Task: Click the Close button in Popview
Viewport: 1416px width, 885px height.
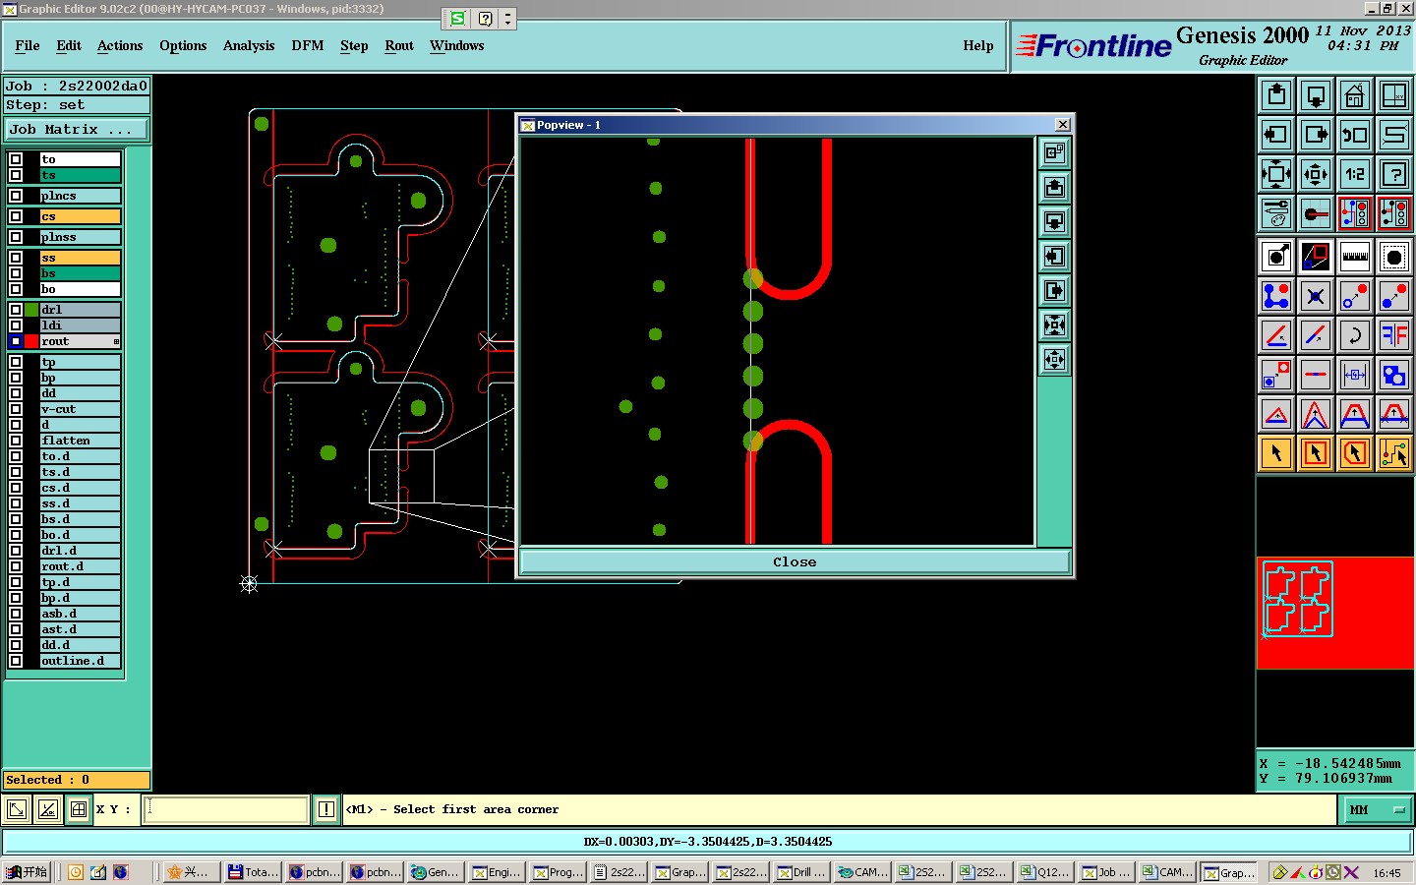Action: point(795,562)
